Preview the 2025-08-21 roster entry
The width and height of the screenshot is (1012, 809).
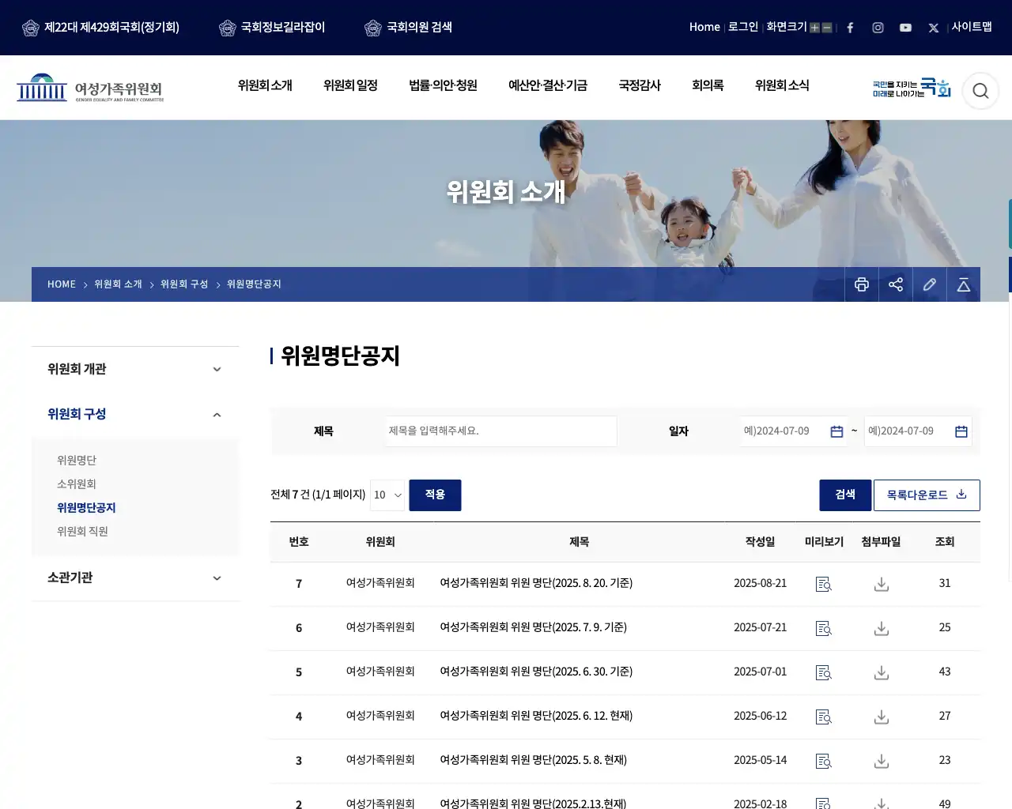[x=824, y=584]
